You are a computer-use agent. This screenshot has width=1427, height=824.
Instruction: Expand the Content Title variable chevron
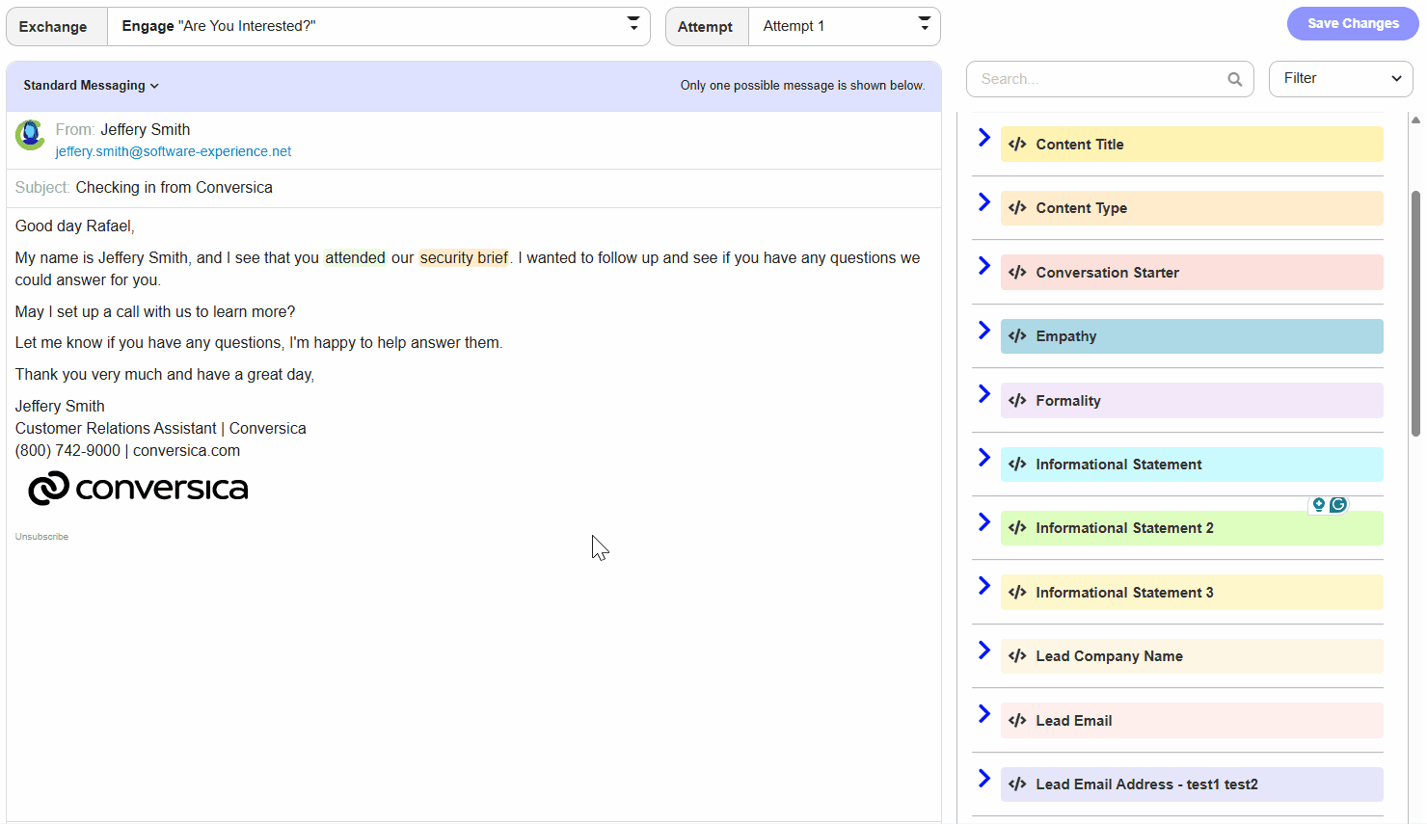tap(983, 138)
